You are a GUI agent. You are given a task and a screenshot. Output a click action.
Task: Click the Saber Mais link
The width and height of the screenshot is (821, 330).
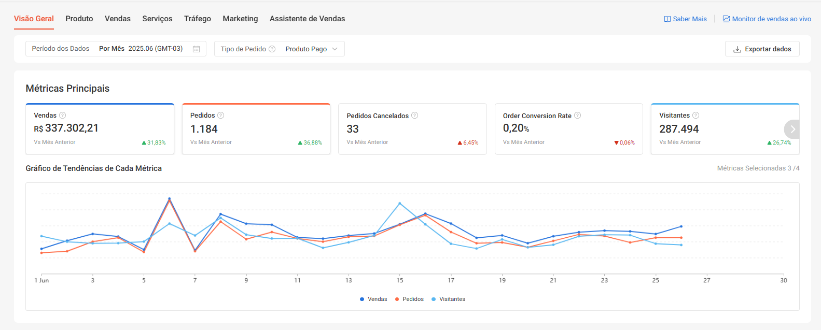[685, 19]
